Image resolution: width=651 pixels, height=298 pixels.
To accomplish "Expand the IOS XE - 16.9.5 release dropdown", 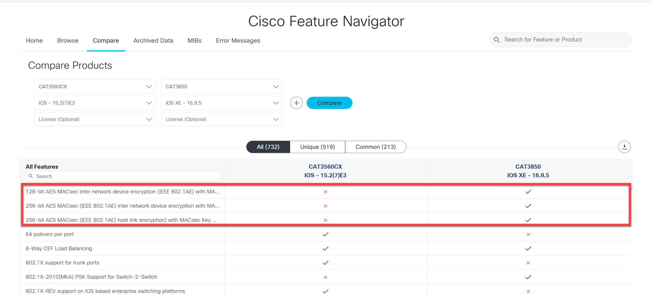I will pyautogui.click(x=222, y=103).
